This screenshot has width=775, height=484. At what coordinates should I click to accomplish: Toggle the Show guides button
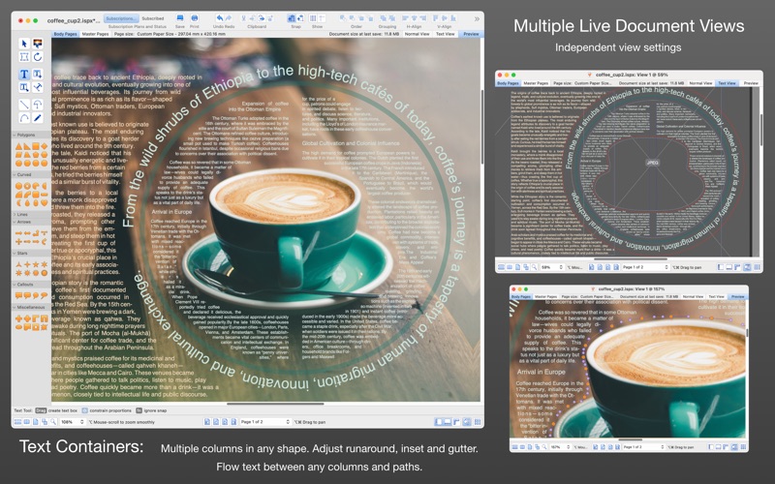pos(322,18)
